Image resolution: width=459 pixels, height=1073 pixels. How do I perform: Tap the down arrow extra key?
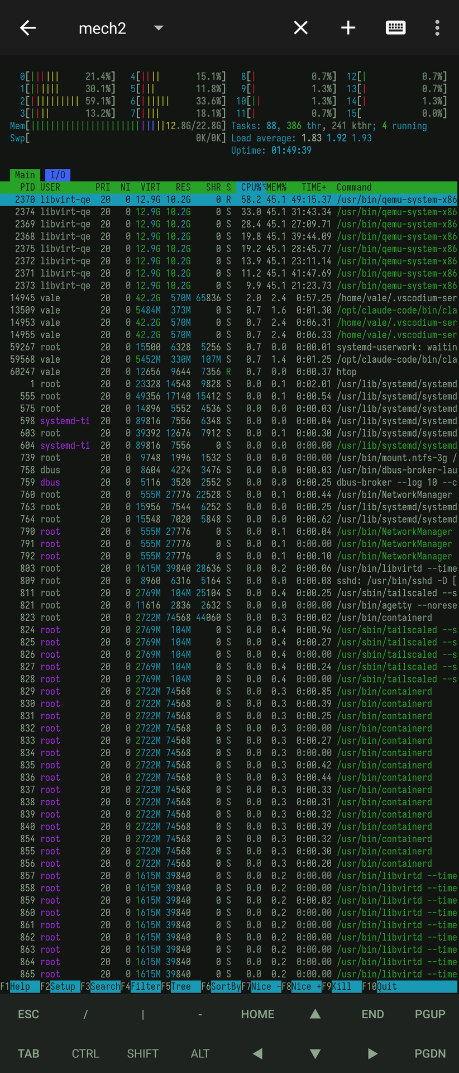coord(315,1053)
